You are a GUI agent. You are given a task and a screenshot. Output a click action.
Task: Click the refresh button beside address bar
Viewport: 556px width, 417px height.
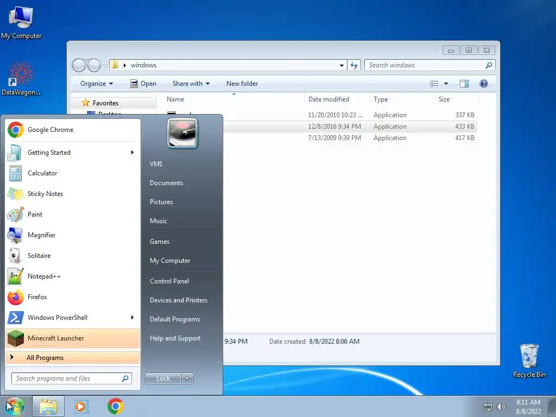pos(354,65)
